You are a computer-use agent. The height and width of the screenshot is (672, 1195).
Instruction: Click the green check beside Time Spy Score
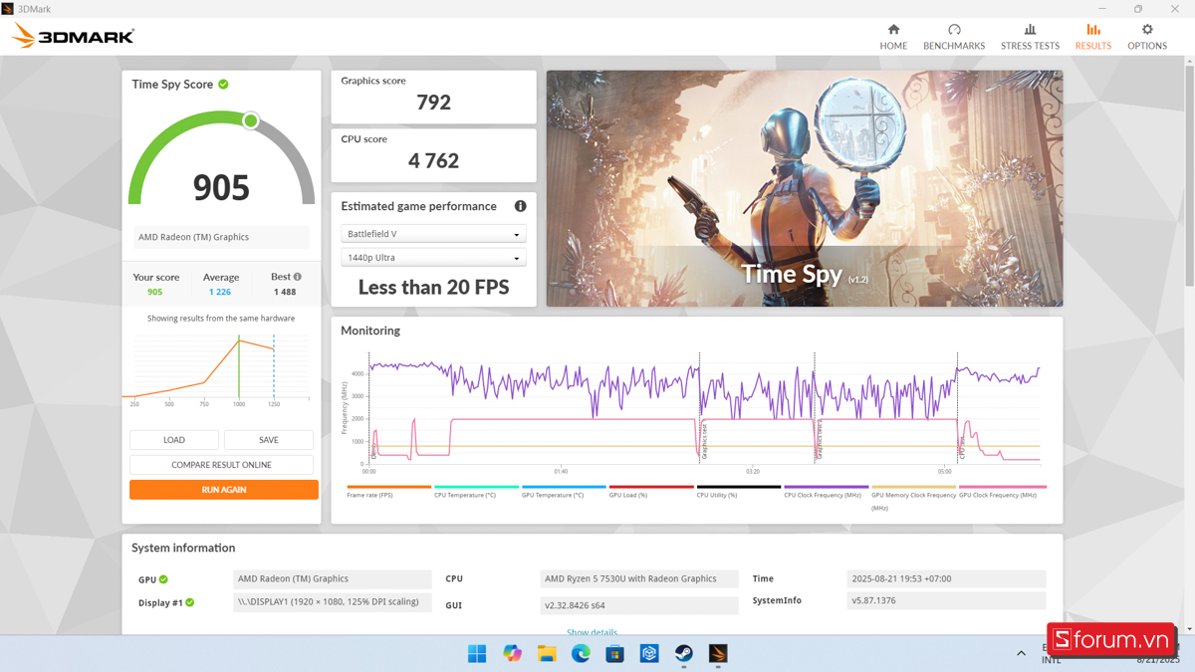pyautogui.click(x=223, y=85)
